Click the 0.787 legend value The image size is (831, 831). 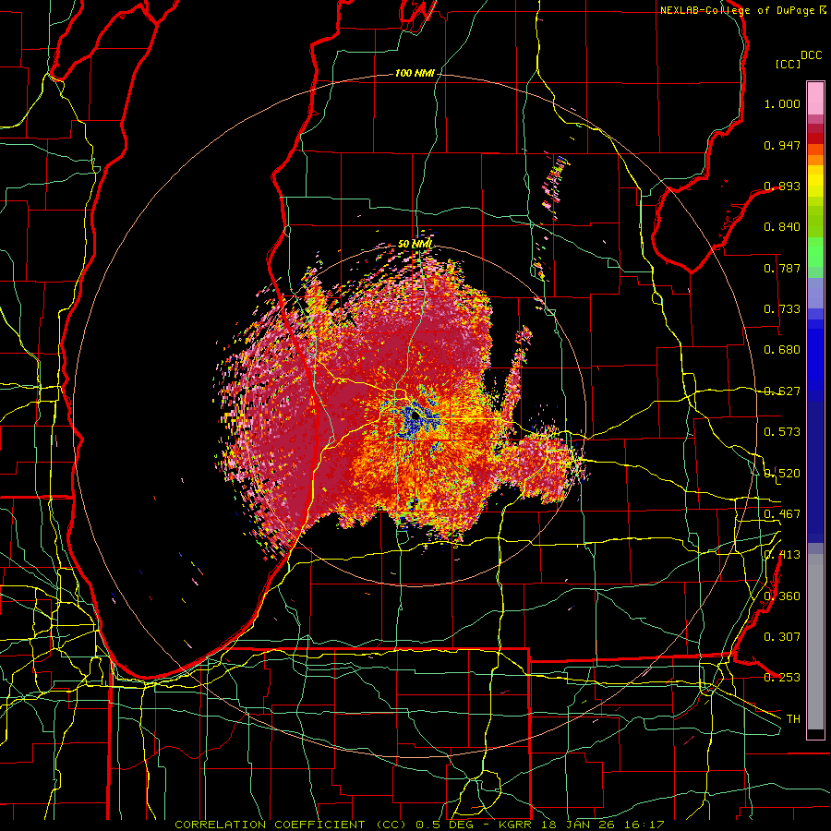[x=782, y=268]
